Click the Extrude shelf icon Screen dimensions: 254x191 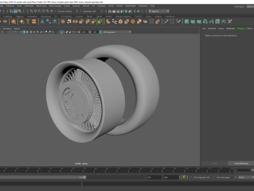(x=108, y=22)
